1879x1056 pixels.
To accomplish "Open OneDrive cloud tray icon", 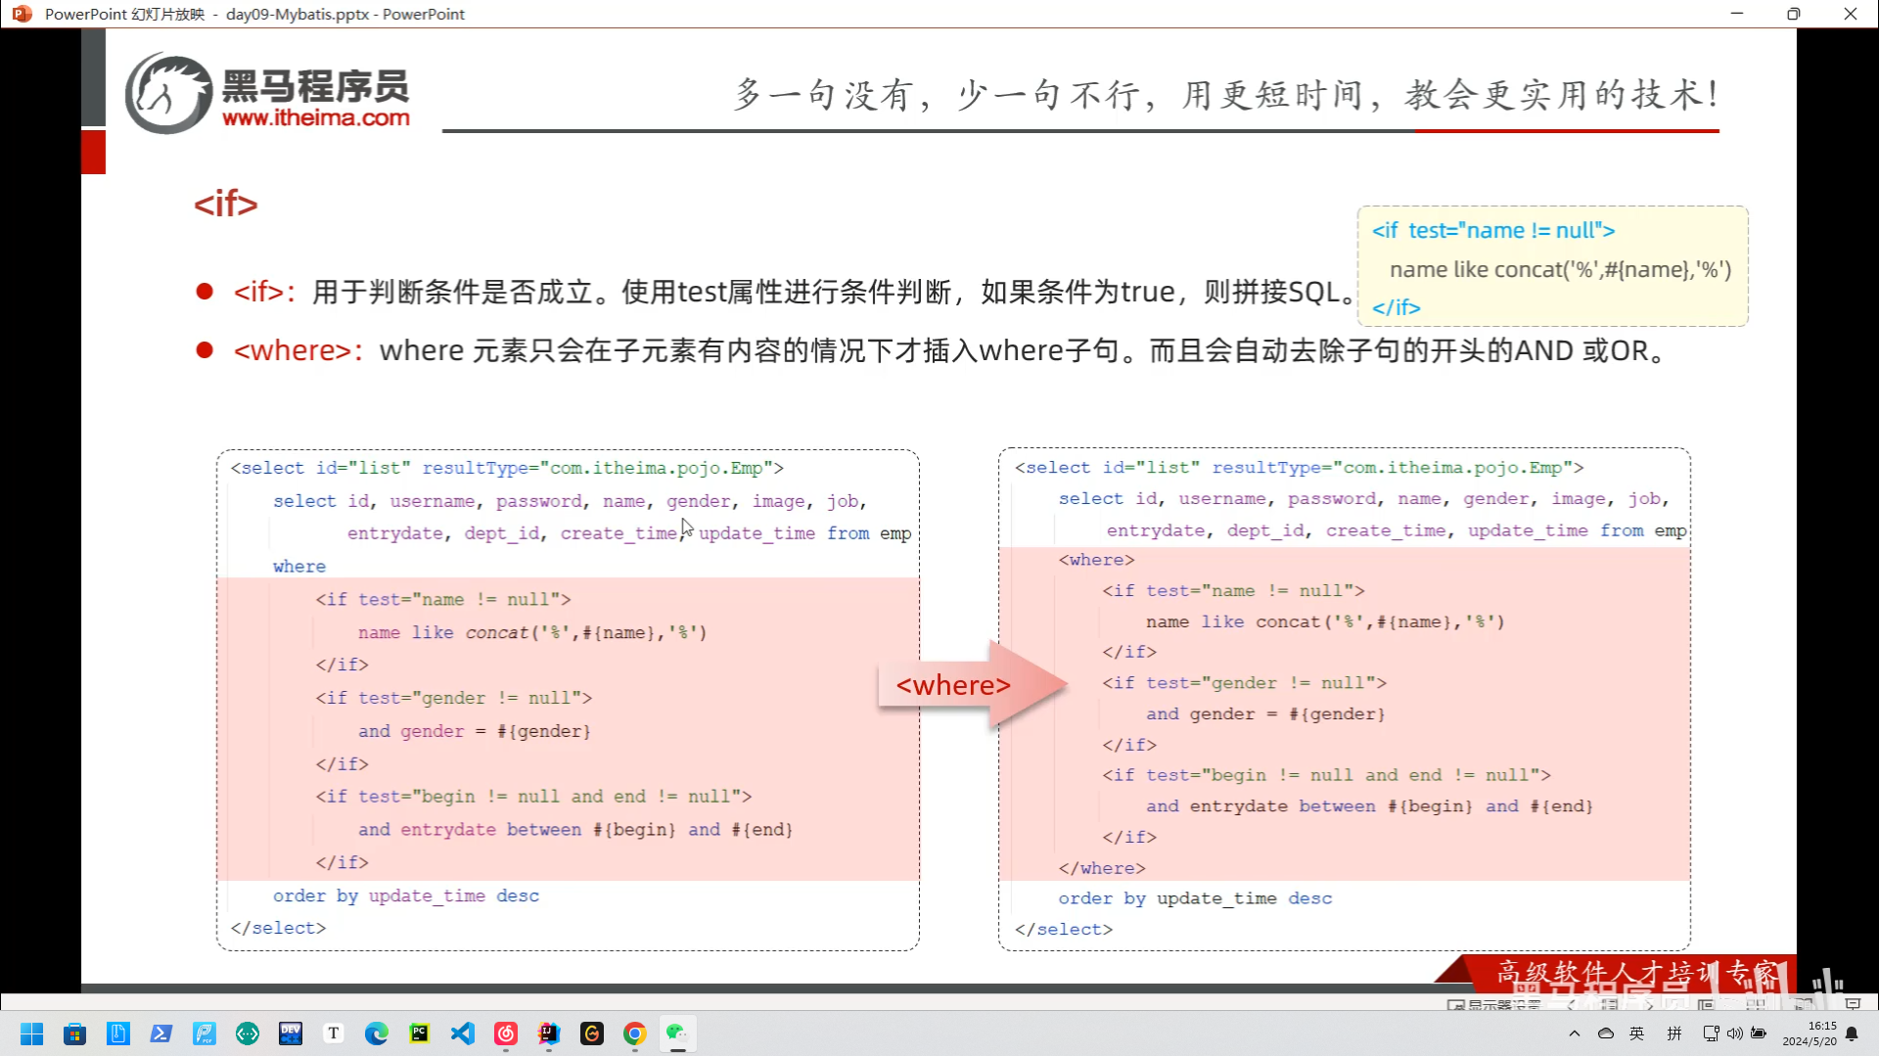I will click(1606, 1033).
